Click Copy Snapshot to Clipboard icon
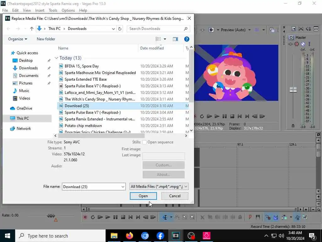 pos(272,30)
